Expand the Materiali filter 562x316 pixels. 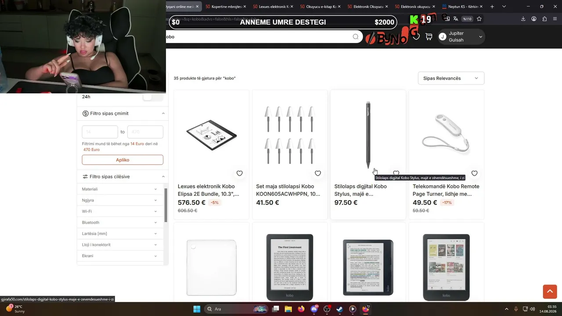point(119,189)
